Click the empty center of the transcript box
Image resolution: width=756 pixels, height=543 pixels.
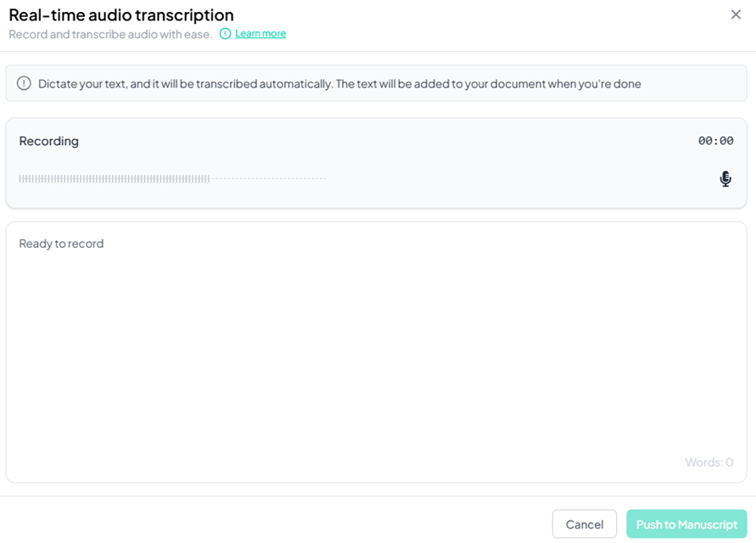376,352
